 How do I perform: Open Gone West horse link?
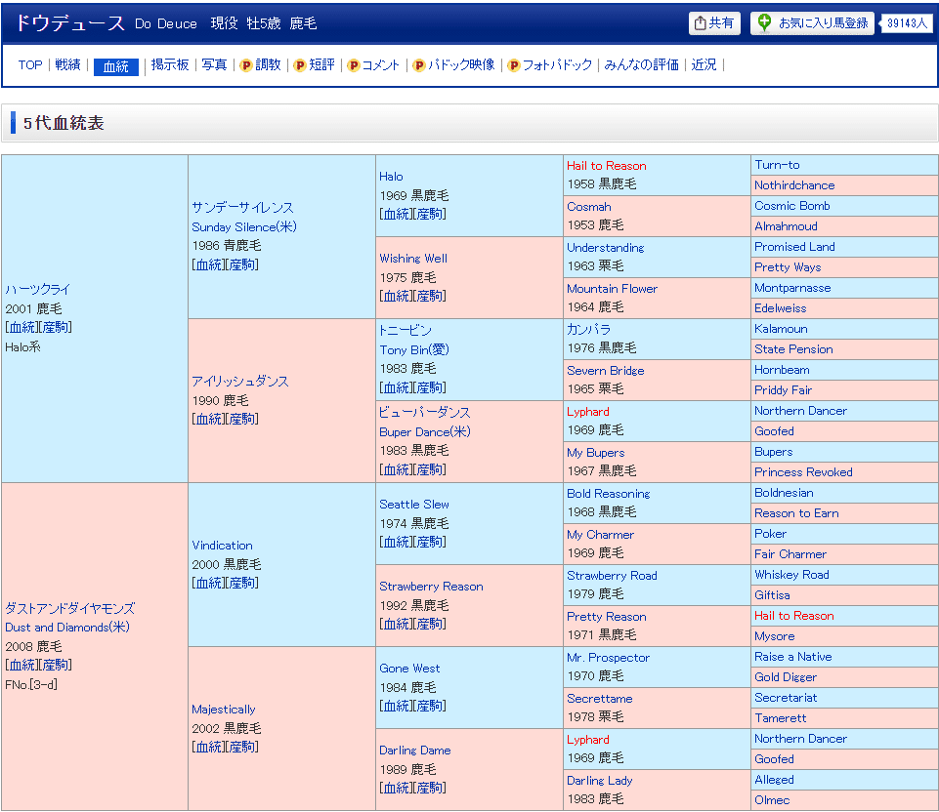(x=409, y=668)
